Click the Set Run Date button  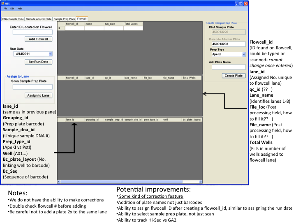tap(38, 62)
